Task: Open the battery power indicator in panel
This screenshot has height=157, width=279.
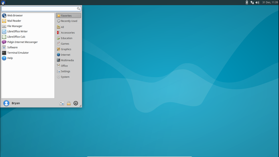Action: pyautogui.click(x=247, y=2)
